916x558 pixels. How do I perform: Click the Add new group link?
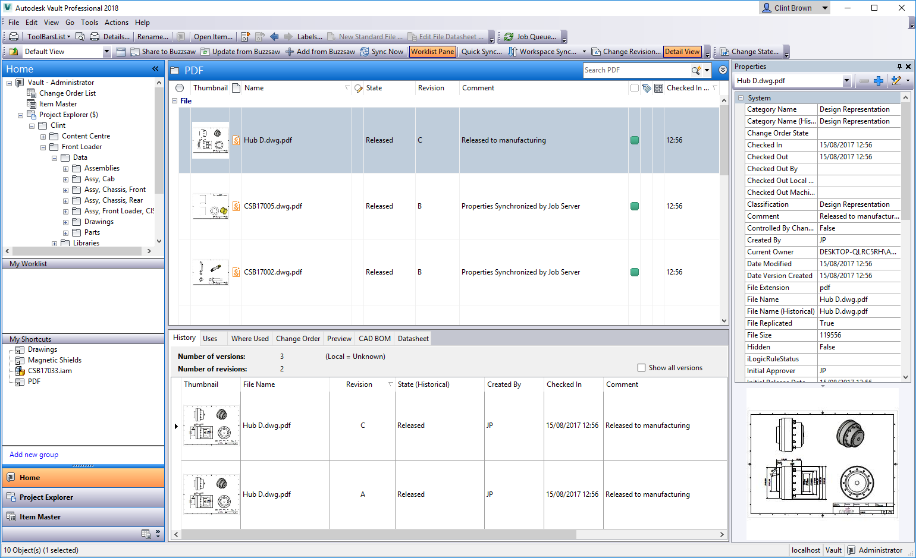coord(34,455)
